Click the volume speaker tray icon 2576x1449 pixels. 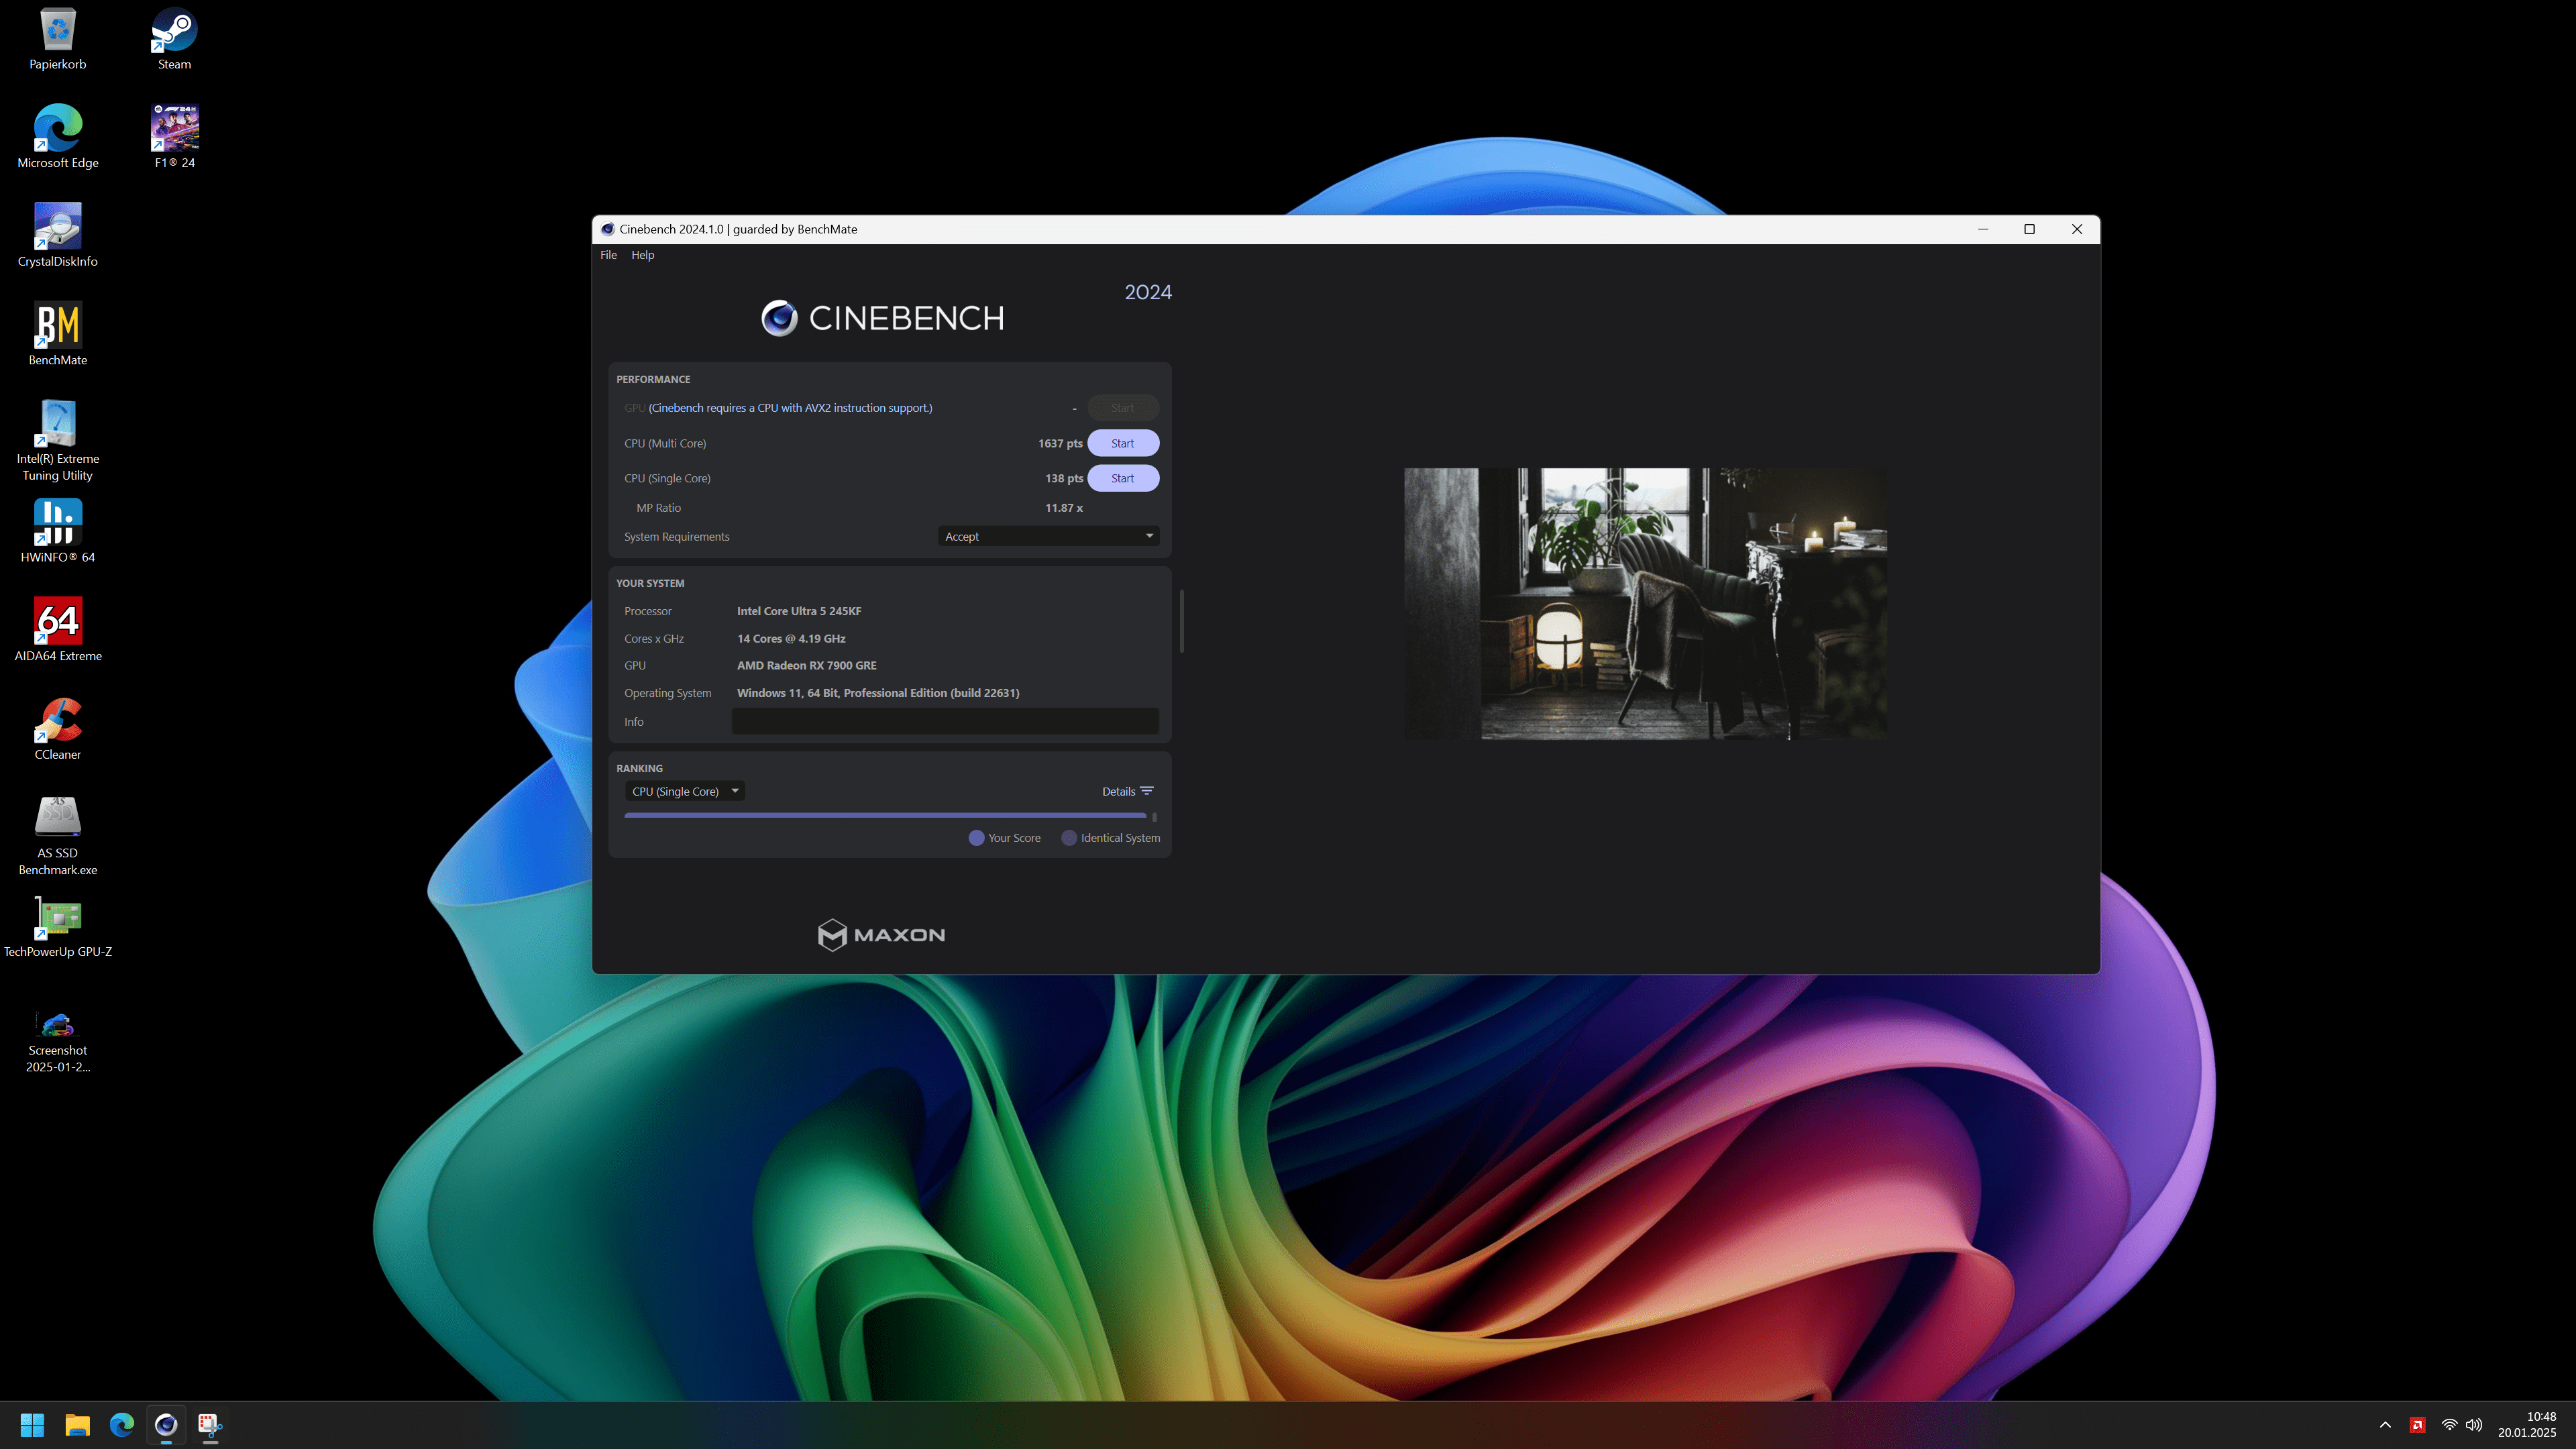(x=2474, y=1425)
